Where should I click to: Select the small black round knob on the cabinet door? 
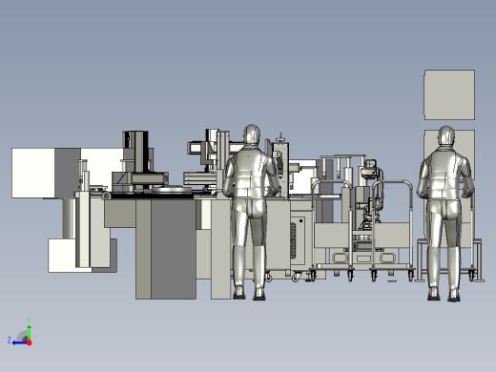(300, 220)
